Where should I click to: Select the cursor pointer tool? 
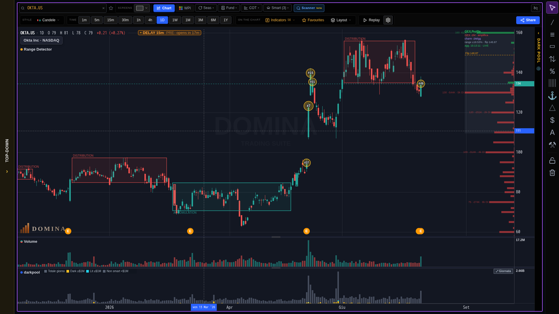click(552, 8)
